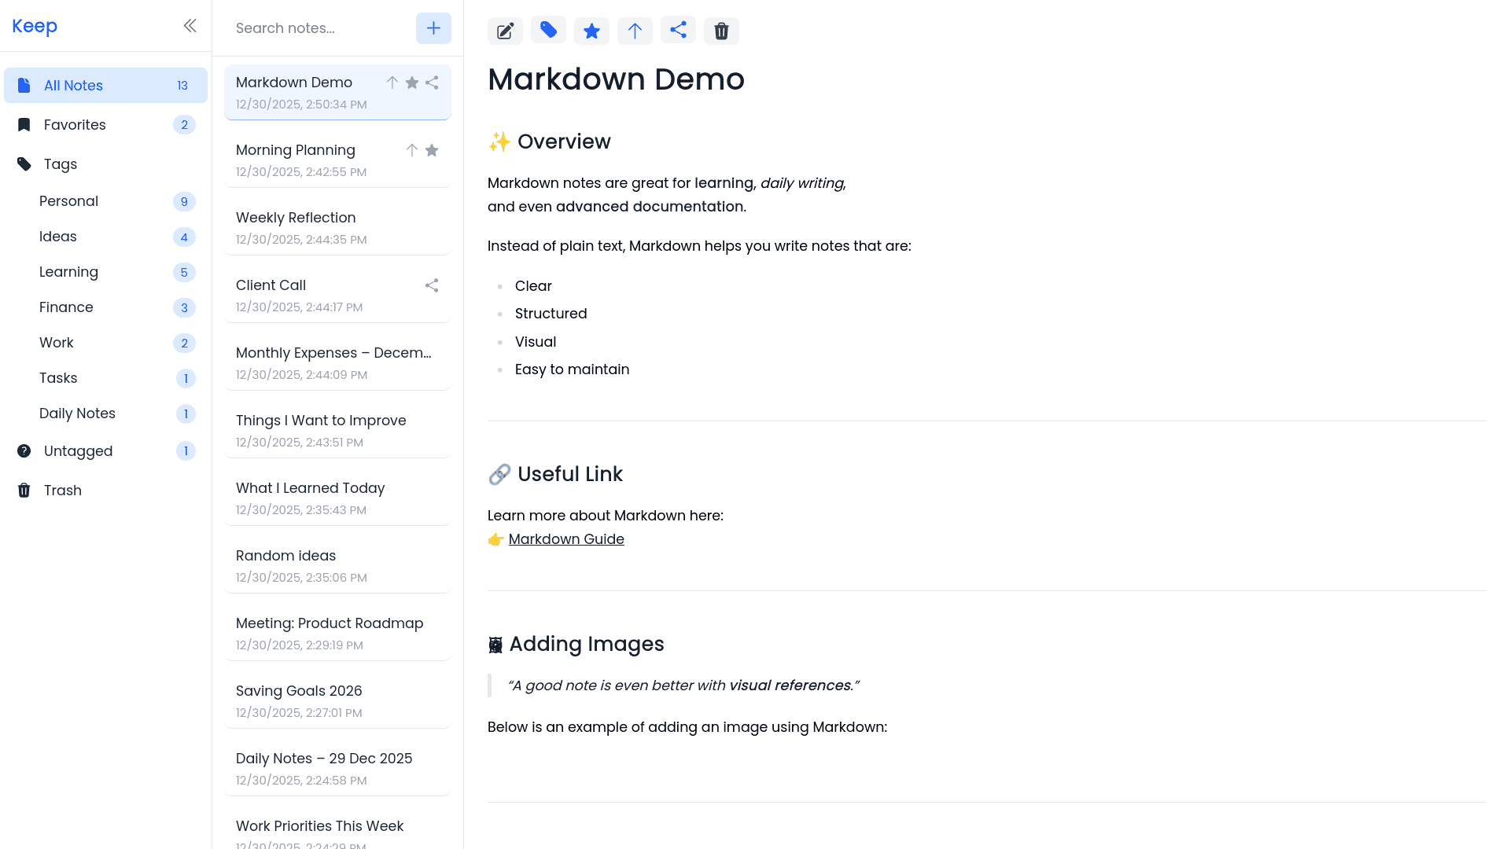Open tag editor via tag toolbar icon
The height and width of the screenshot is (849, 1510).
[548, 31]
